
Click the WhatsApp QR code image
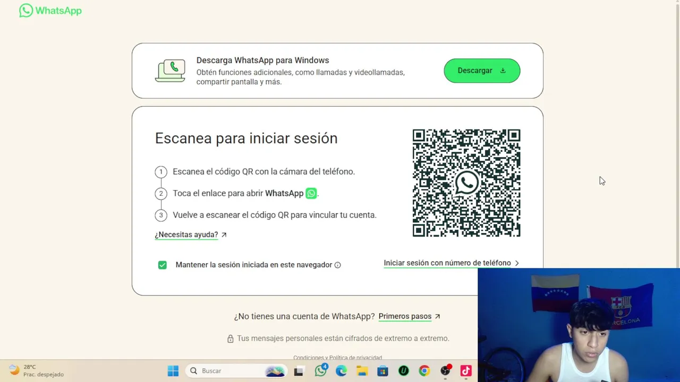coord(466,183)
